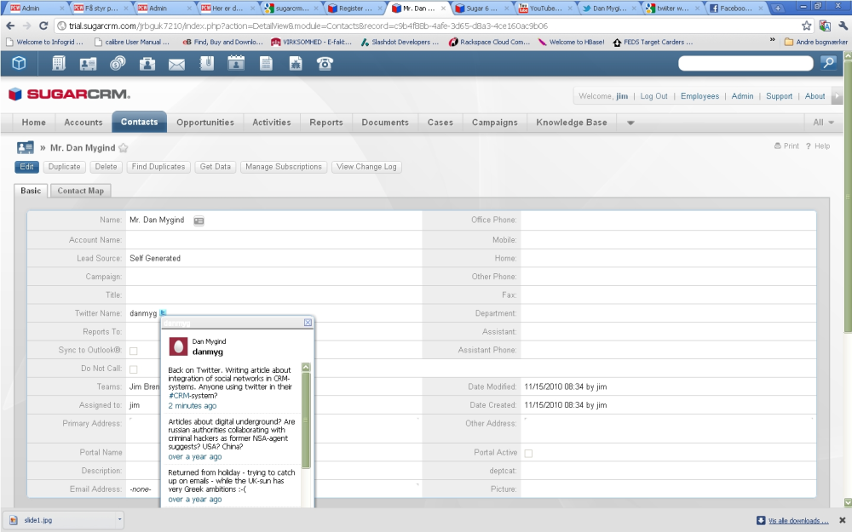Click the Sugar cube home icon

(19, 64)
